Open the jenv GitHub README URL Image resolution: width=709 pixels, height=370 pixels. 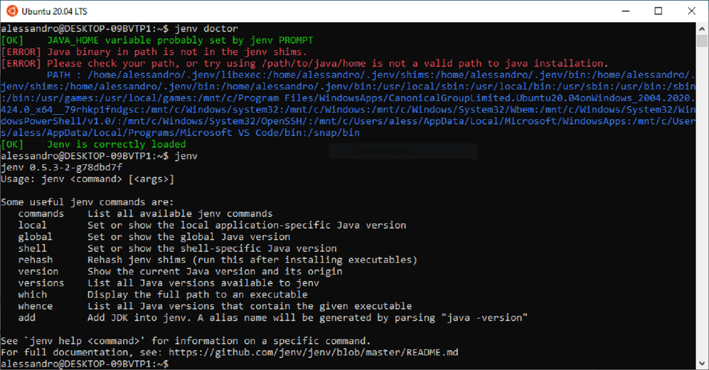pos(313,352)
